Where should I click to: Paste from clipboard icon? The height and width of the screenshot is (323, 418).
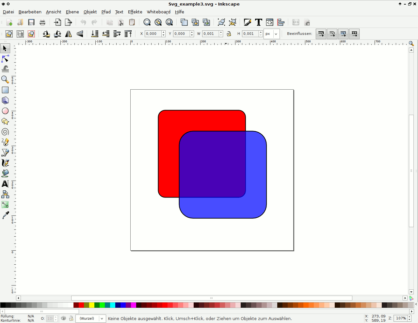(x=132, y=22)
